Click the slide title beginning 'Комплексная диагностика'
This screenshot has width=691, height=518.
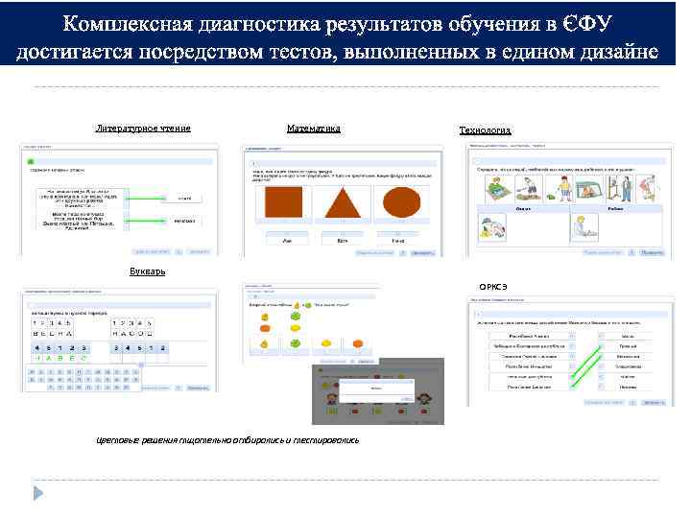(338, 37)
